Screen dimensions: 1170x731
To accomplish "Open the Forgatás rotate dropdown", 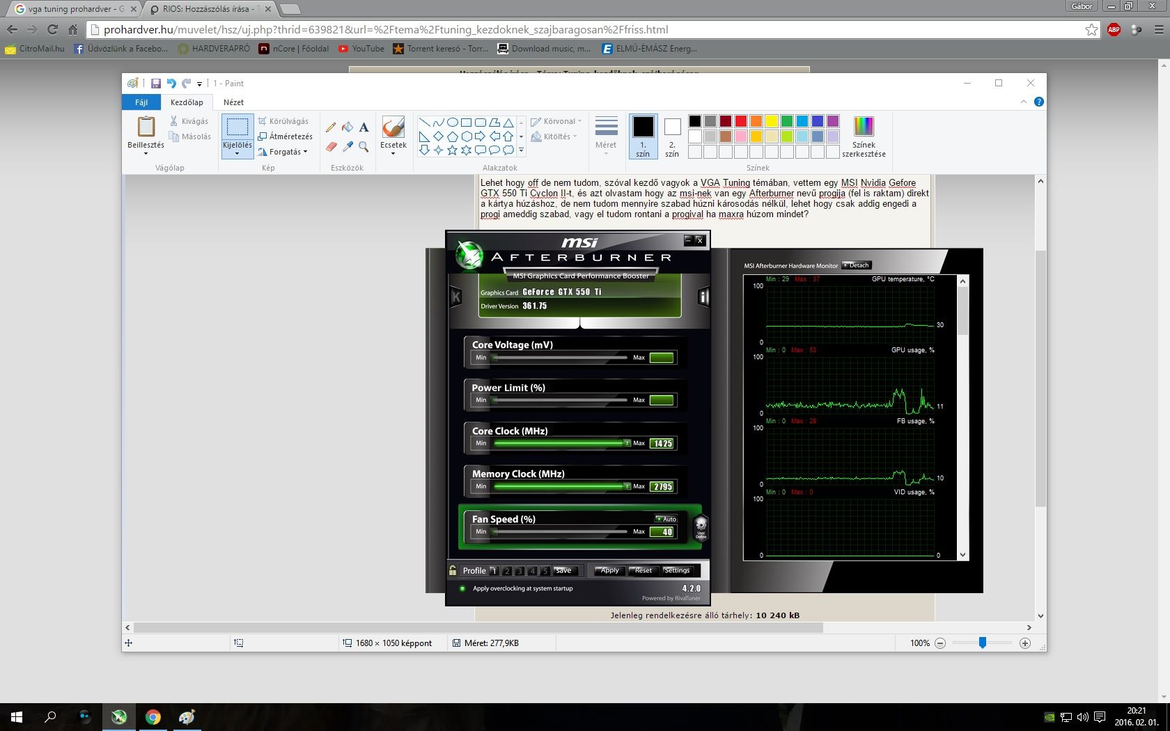I will pos(283,152).
